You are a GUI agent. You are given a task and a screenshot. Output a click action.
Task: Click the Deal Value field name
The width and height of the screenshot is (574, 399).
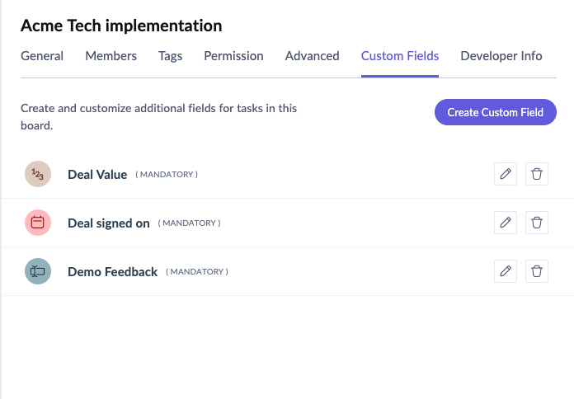[x=97, y=175]
